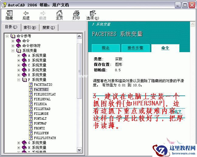Switch to the 搜索 (Search) tab

point(49,28)
